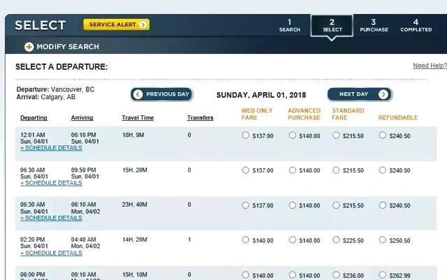Expand schedule details for 02:20 PM departure
Viewport: 447px width, 280px height.
pyautogui.click(x=51, y=253)
